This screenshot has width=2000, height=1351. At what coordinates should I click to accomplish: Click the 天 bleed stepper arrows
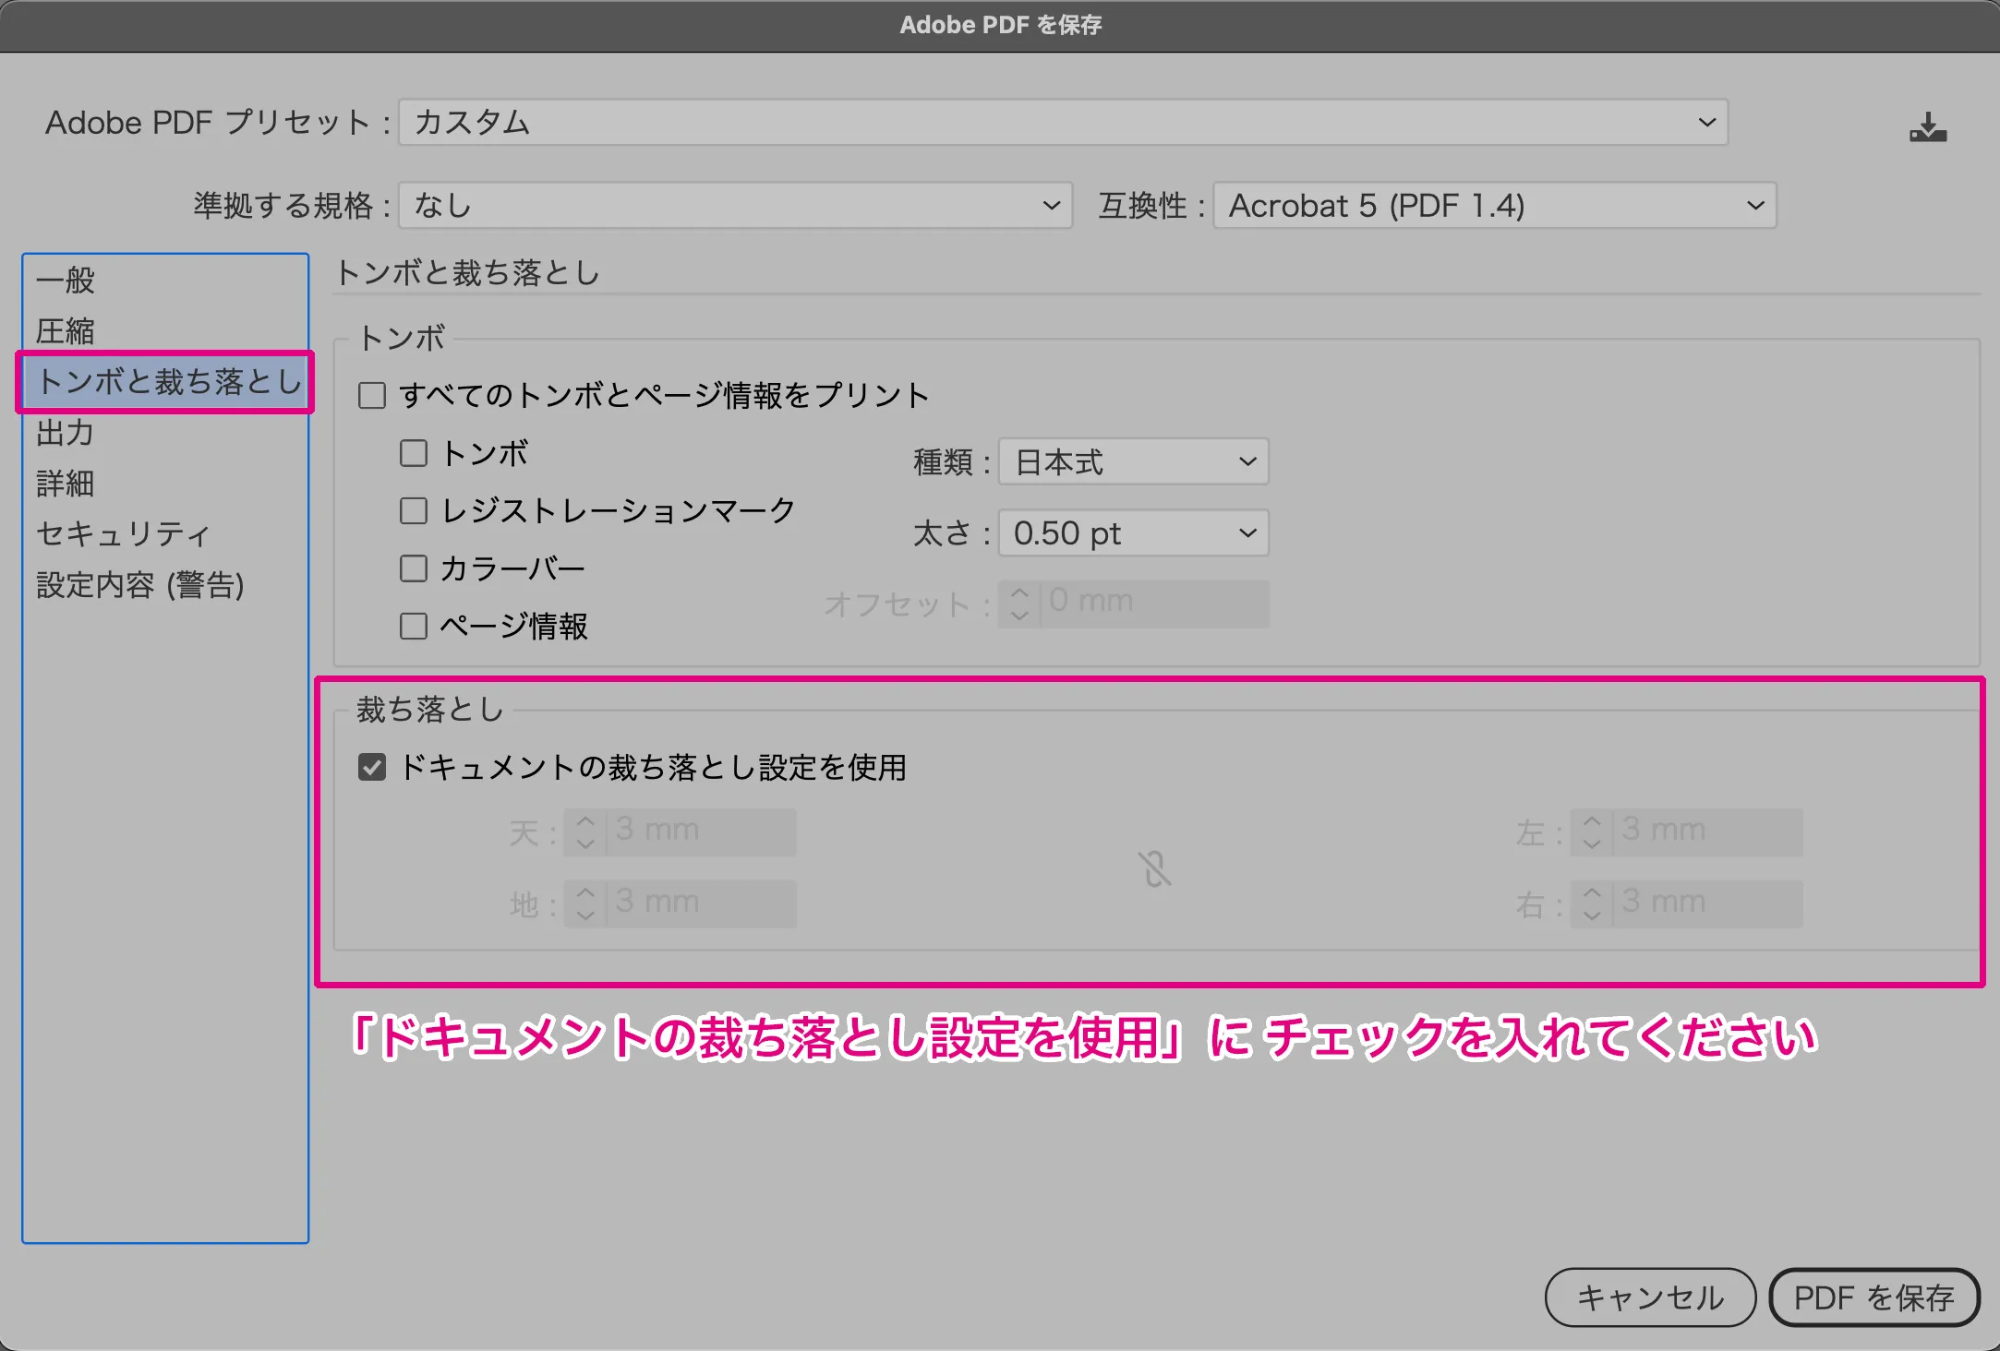tap(585, 831)
